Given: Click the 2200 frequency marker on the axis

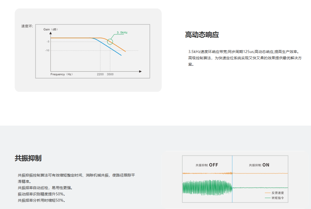Looking at the screenshot, I should pyautogui.click(x=101, y=74).
